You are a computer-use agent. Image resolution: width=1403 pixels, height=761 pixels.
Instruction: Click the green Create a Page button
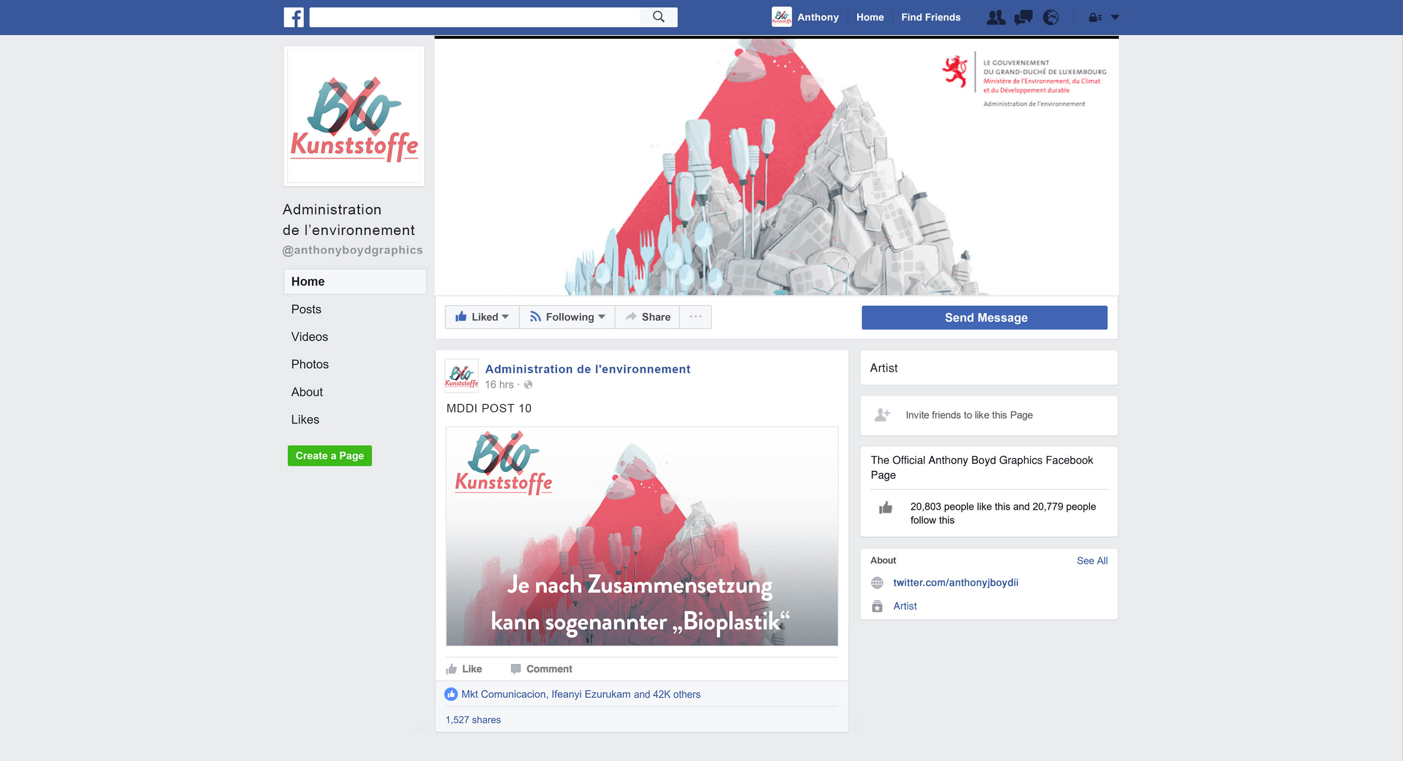330,456
